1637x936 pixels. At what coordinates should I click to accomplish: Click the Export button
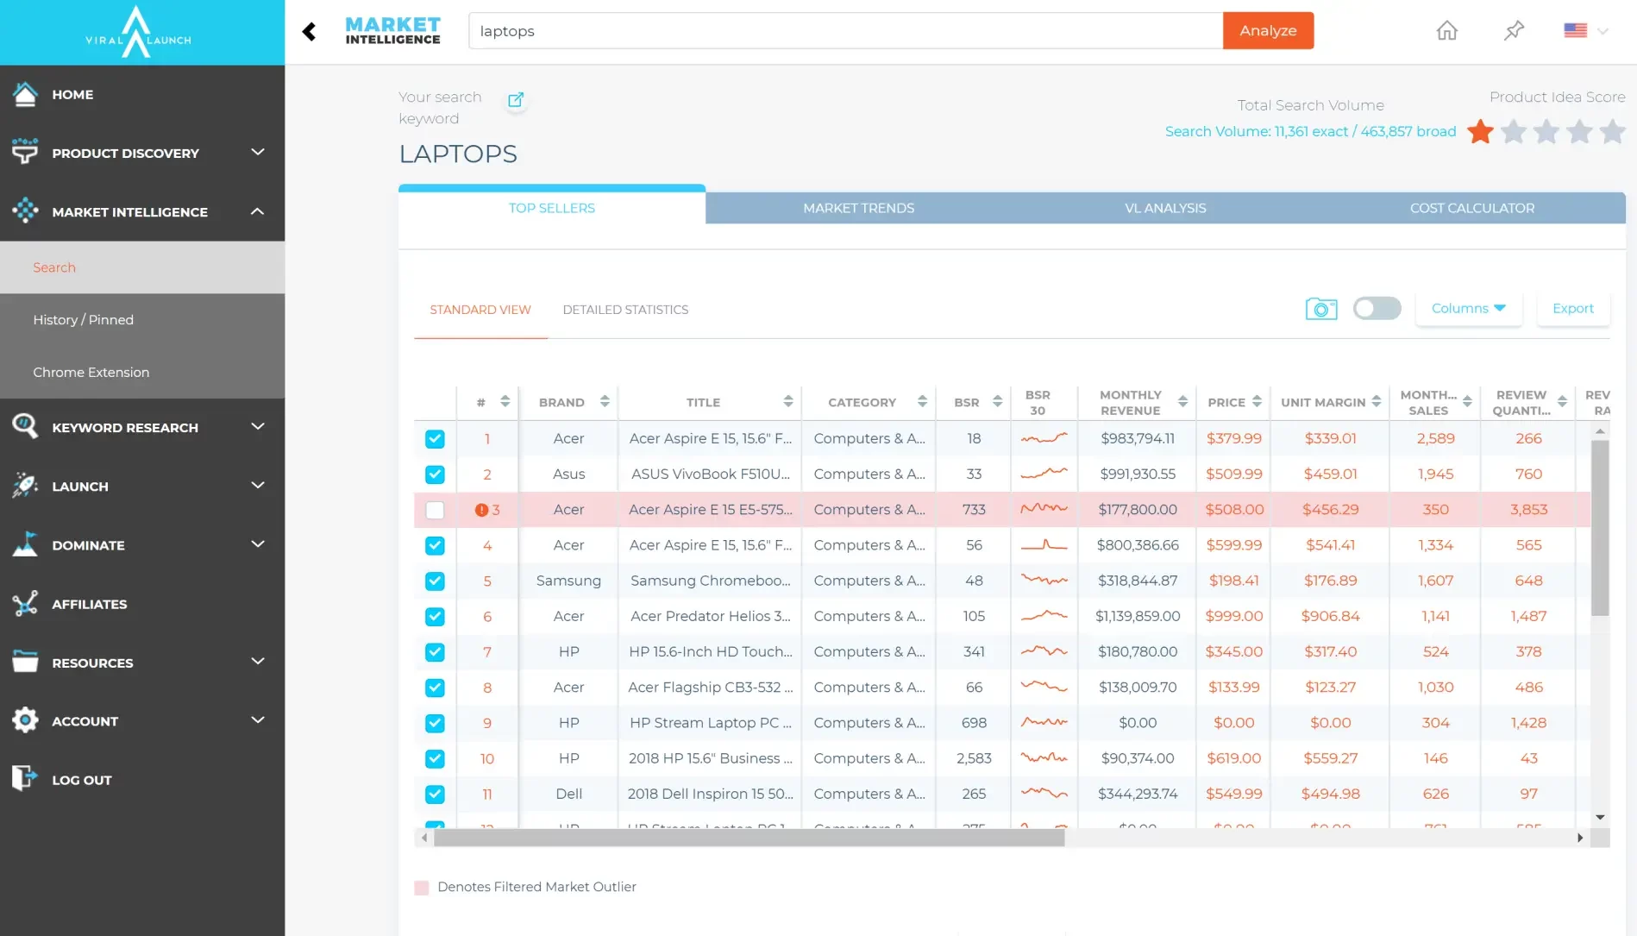click(x=1572, y=308)
